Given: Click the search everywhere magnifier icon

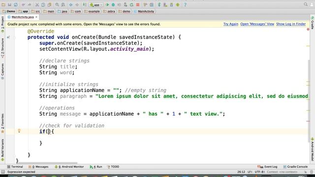Looking at the screenshot, I should pos(306,4).
